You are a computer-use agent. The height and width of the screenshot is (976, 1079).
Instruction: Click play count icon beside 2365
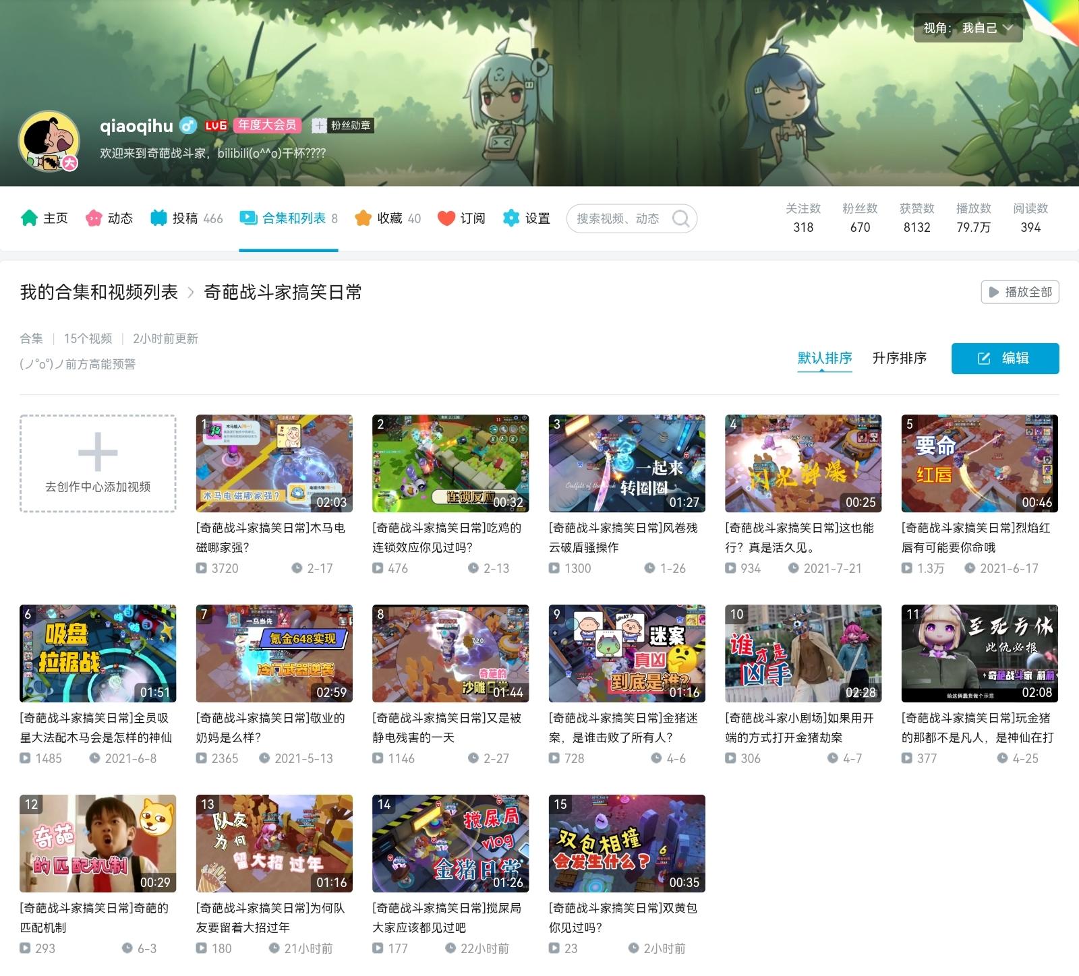coord(202,758)
